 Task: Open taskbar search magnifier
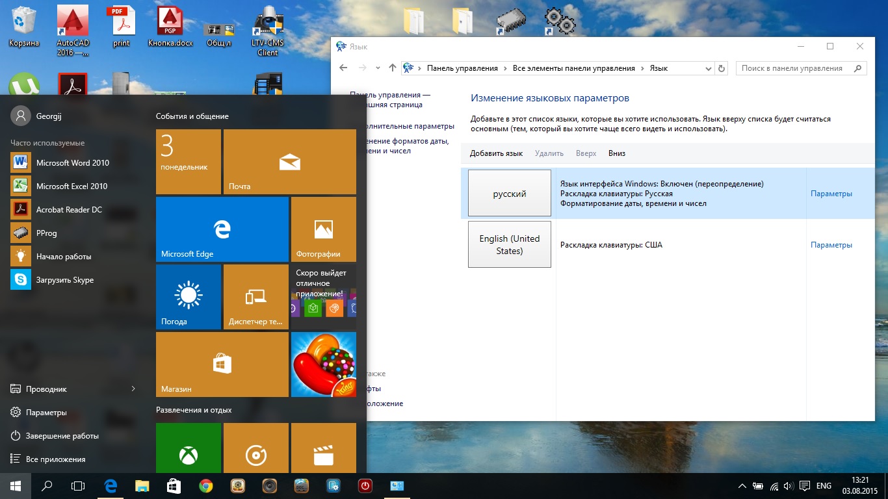click(47, 486)
